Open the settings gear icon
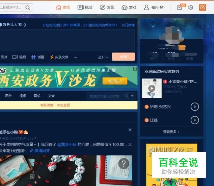214x186 pixels. [x=191, y=7]
